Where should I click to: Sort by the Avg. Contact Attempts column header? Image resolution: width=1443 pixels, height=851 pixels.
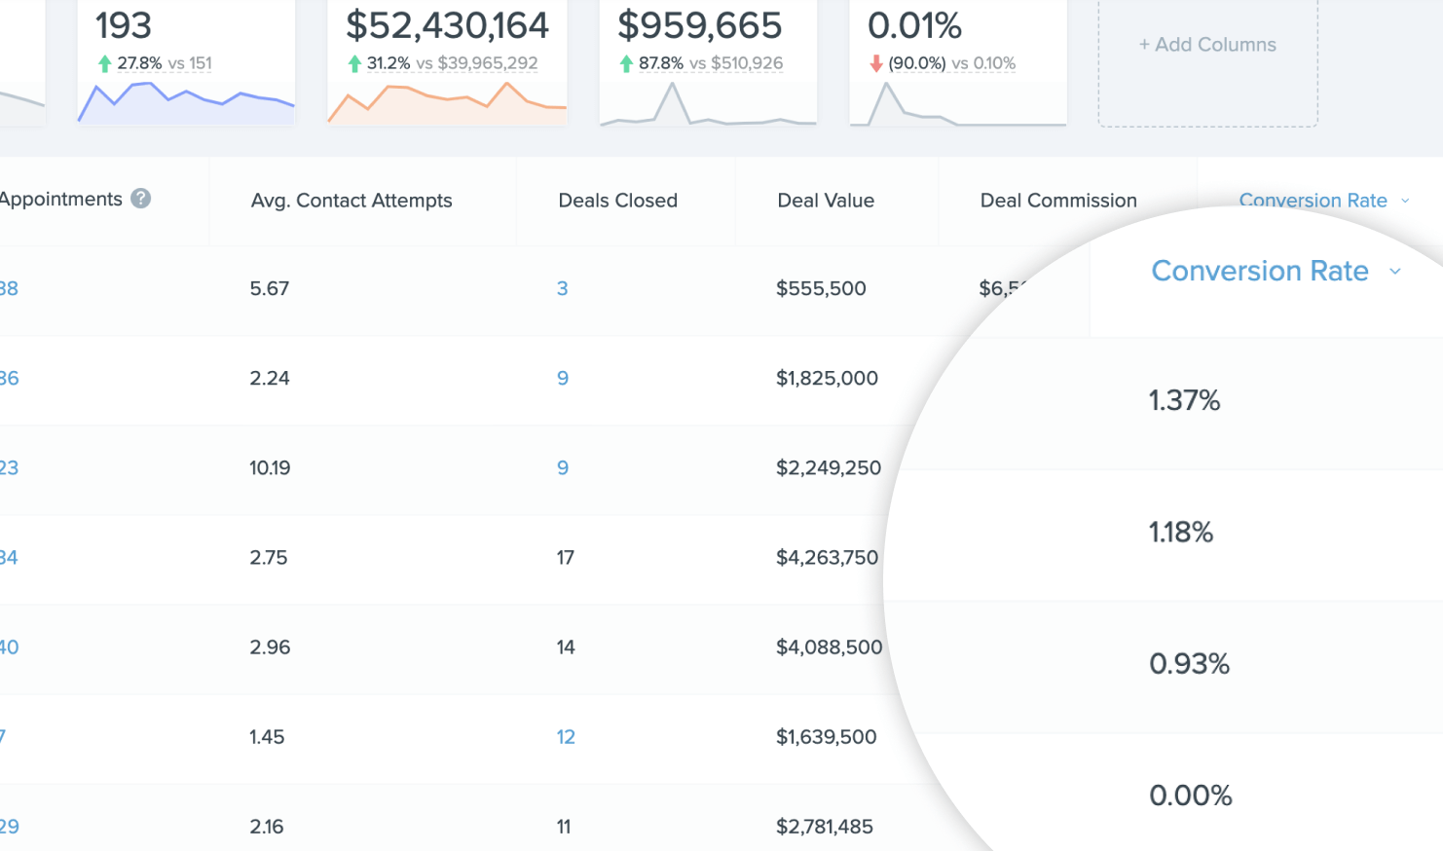coord(351,201)
